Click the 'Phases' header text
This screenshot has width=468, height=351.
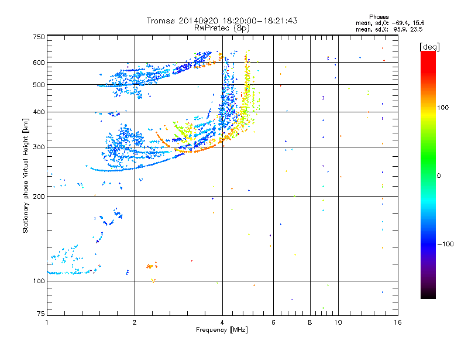378,17
